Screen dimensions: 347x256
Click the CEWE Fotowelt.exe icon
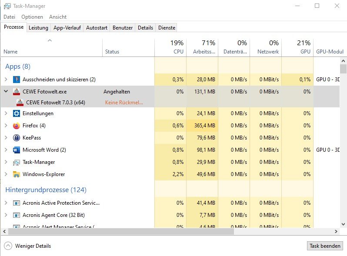coord(17,92)
